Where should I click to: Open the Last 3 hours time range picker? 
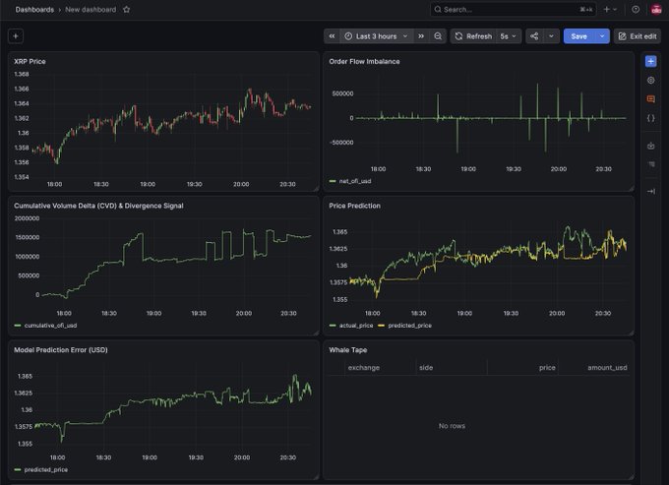[x=376, y=36]
